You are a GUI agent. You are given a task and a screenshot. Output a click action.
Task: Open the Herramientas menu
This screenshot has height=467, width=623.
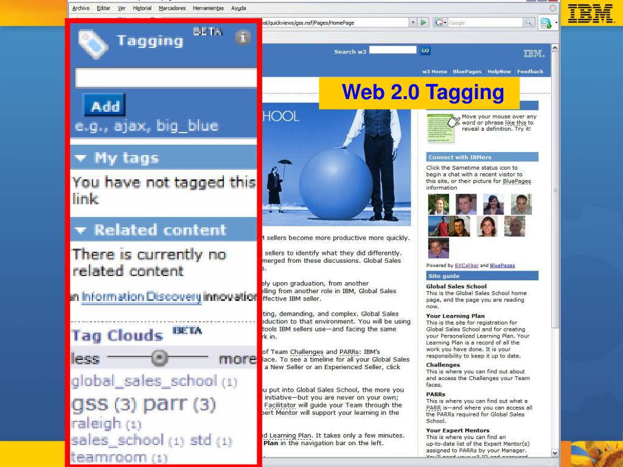(x=208, y=8)
